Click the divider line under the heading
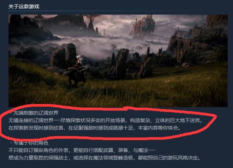Screen dimensions: 233x168 (x=104, y=11)
